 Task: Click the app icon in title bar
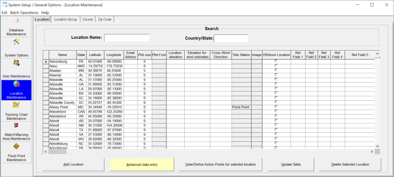[5, 5]
